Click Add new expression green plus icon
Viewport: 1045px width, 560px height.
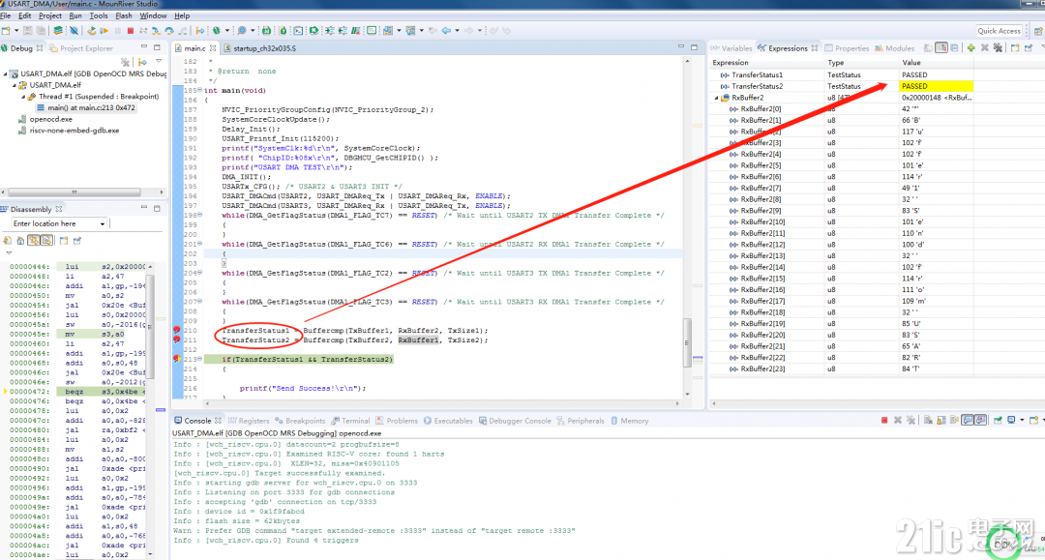click(x=971, y=48)
